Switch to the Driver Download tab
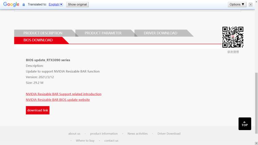The width and height of the screenshot is (258, 145). tap(161, 33)
